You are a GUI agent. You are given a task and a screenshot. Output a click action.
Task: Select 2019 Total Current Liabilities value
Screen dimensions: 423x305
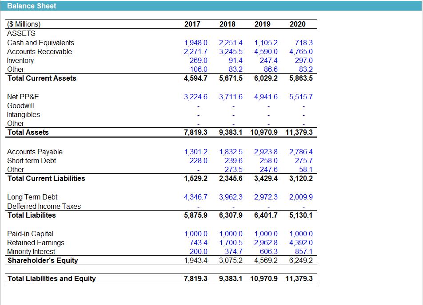[x=266, y=179]
